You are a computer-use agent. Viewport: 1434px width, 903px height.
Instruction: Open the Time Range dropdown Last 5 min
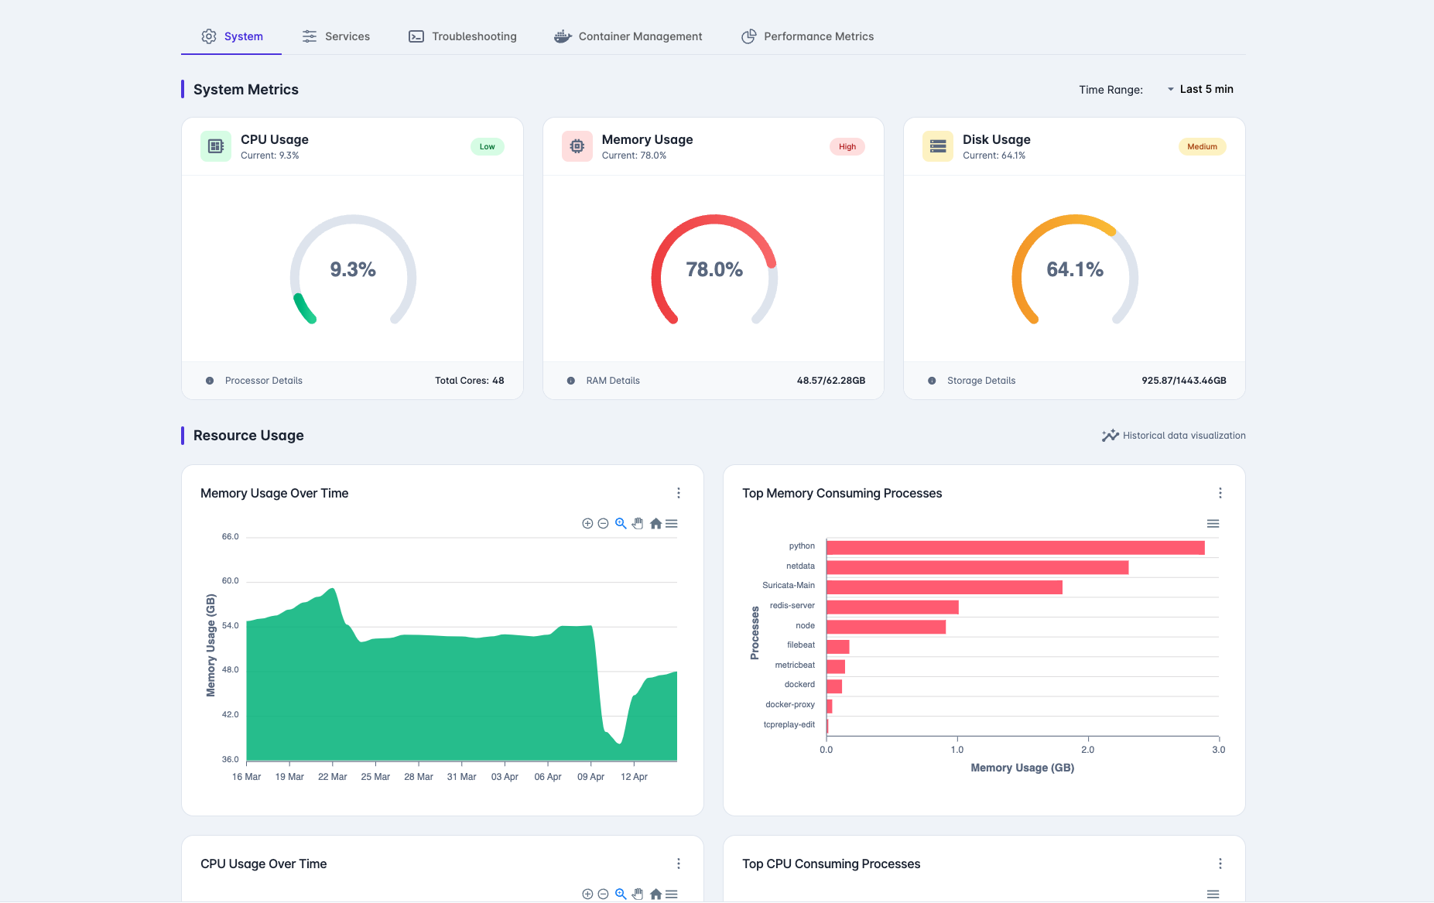(1200, 89)
